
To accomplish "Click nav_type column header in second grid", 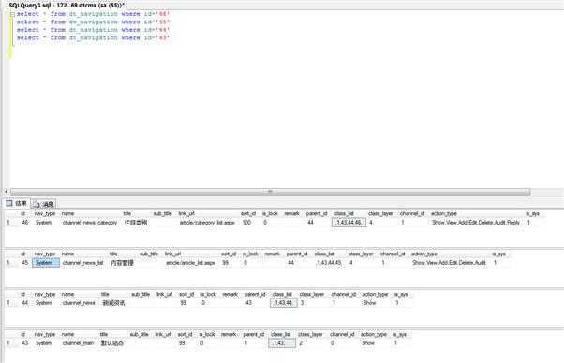I will [x=45, y=254].
